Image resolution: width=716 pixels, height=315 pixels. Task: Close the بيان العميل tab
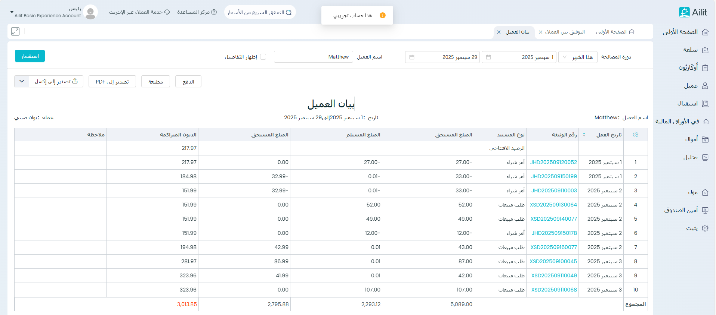point(499,32)
